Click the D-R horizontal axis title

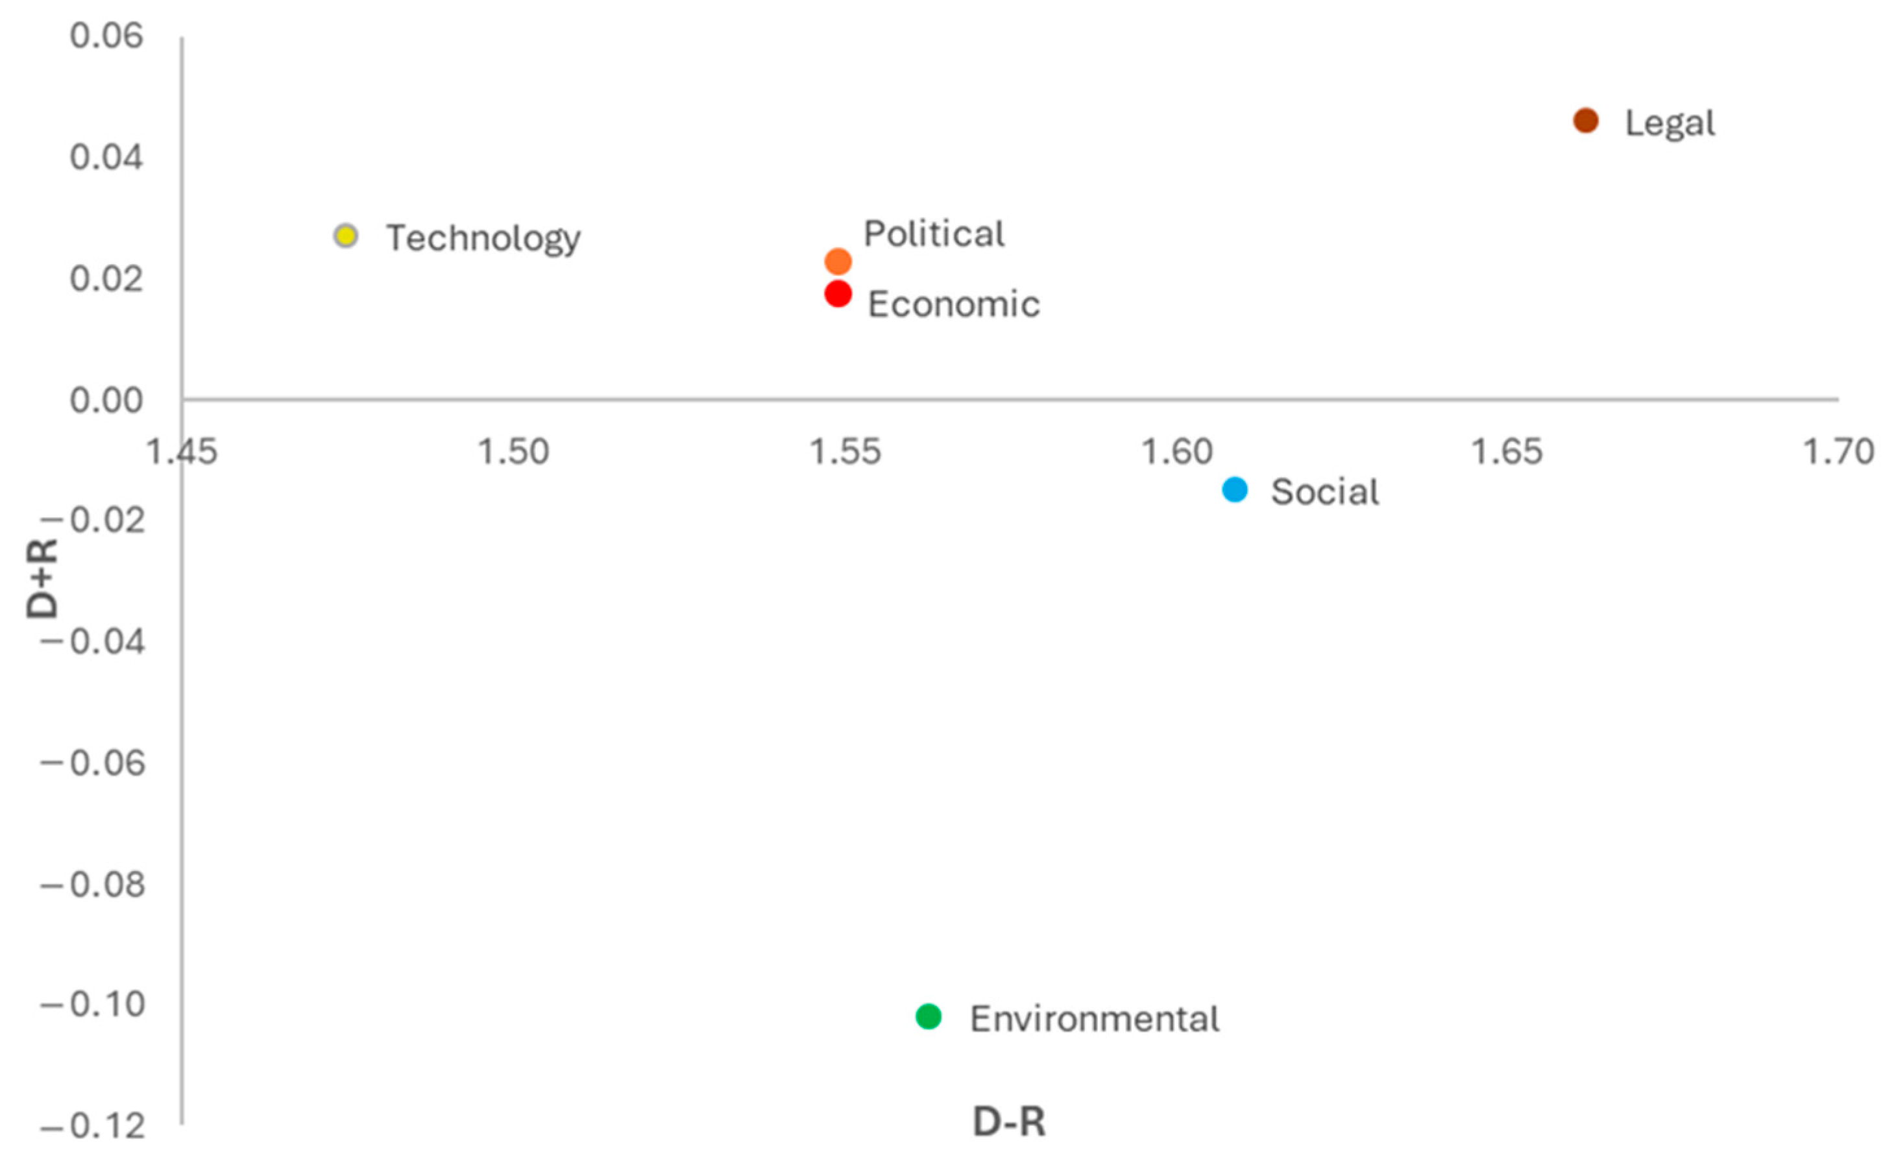1008,1121
